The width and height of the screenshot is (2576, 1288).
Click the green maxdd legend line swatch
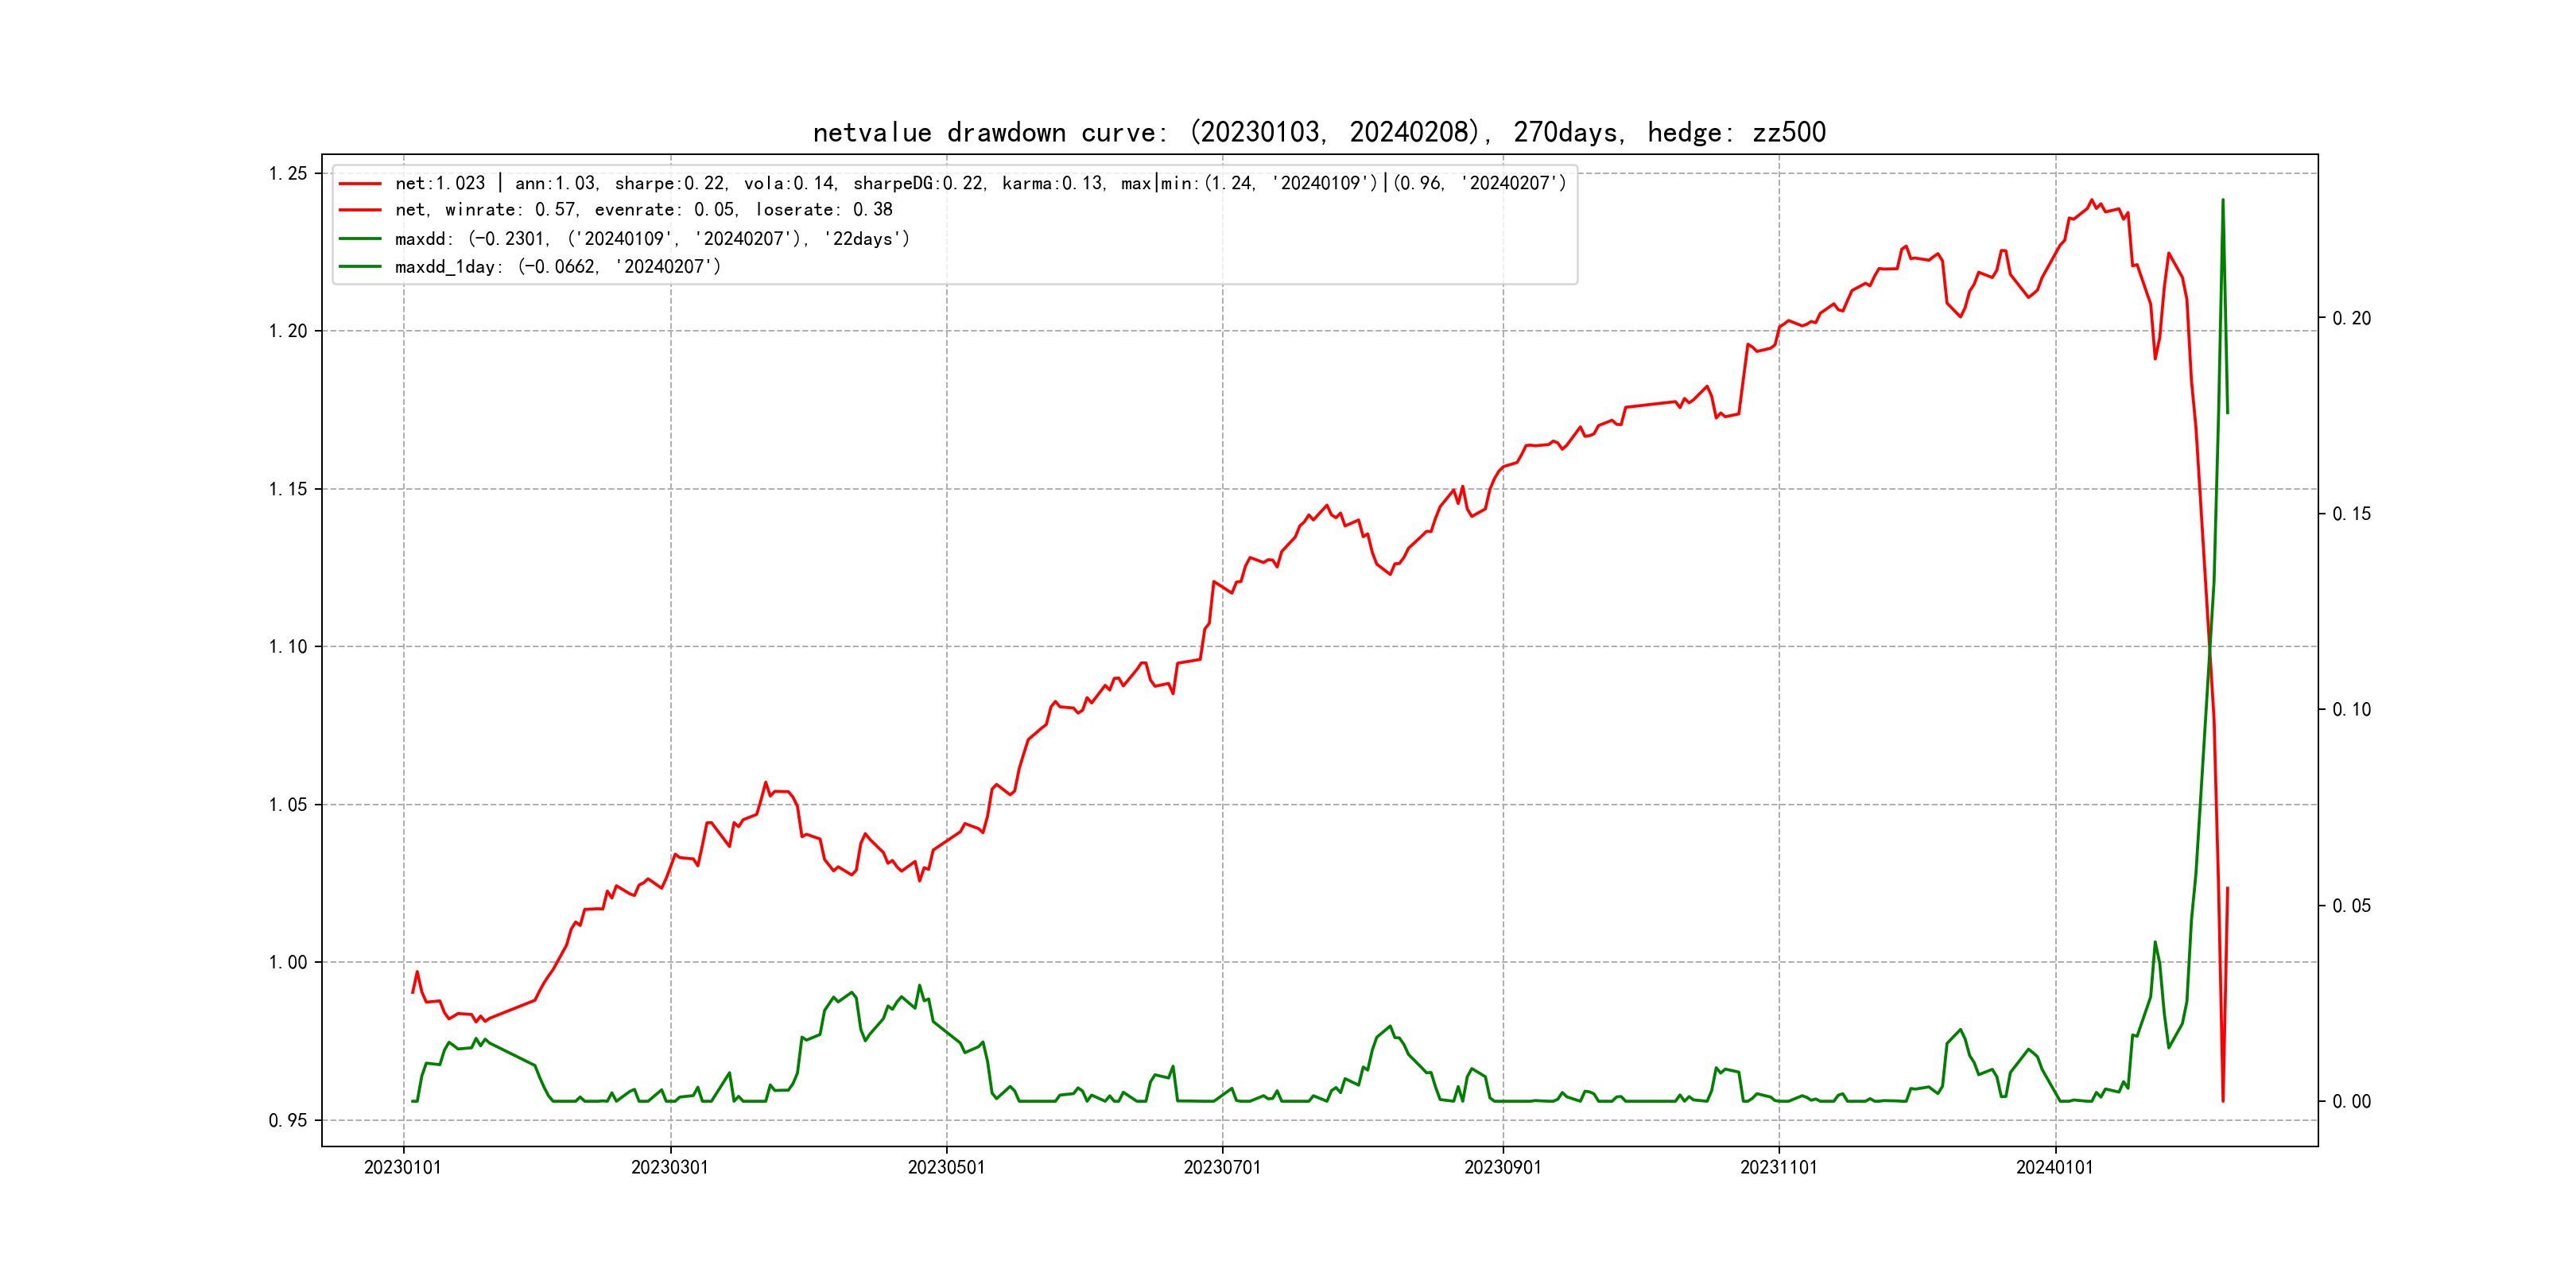pyautogui.click(x=360, y=239)
